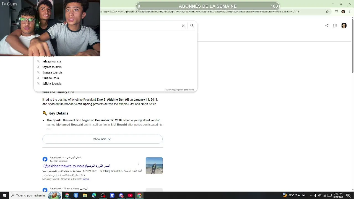Click the Facebook favicon of the first result
The height and width of the screenshot is (199, 354).
point(45,159)
